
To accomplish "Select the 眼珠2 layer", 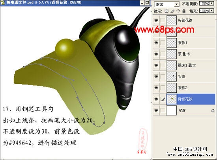I will [191, 88].
